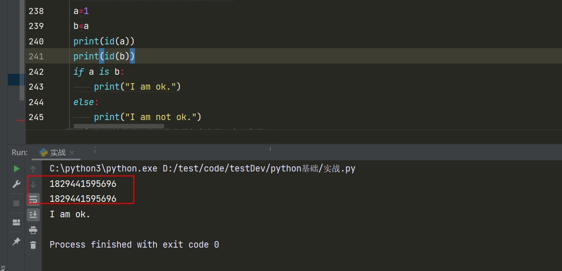Click the Up the Stack Trace arrow

(x=33, y=169)
